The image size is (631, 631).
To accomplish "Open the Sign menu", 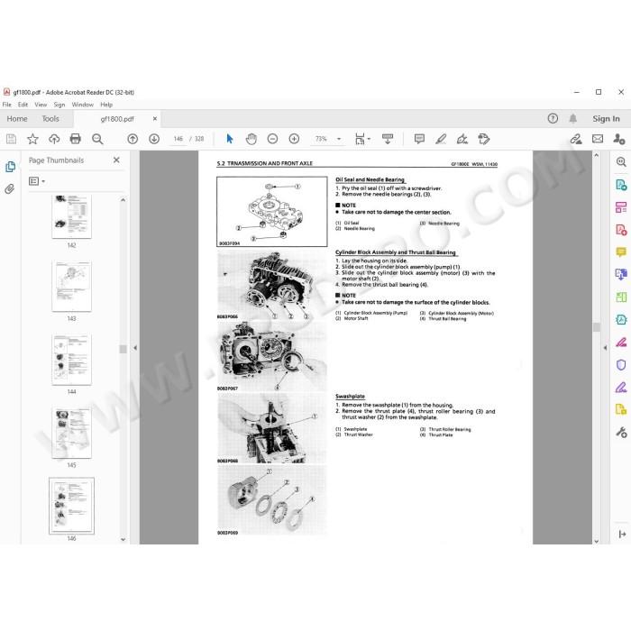I will (x=59, y=105).
